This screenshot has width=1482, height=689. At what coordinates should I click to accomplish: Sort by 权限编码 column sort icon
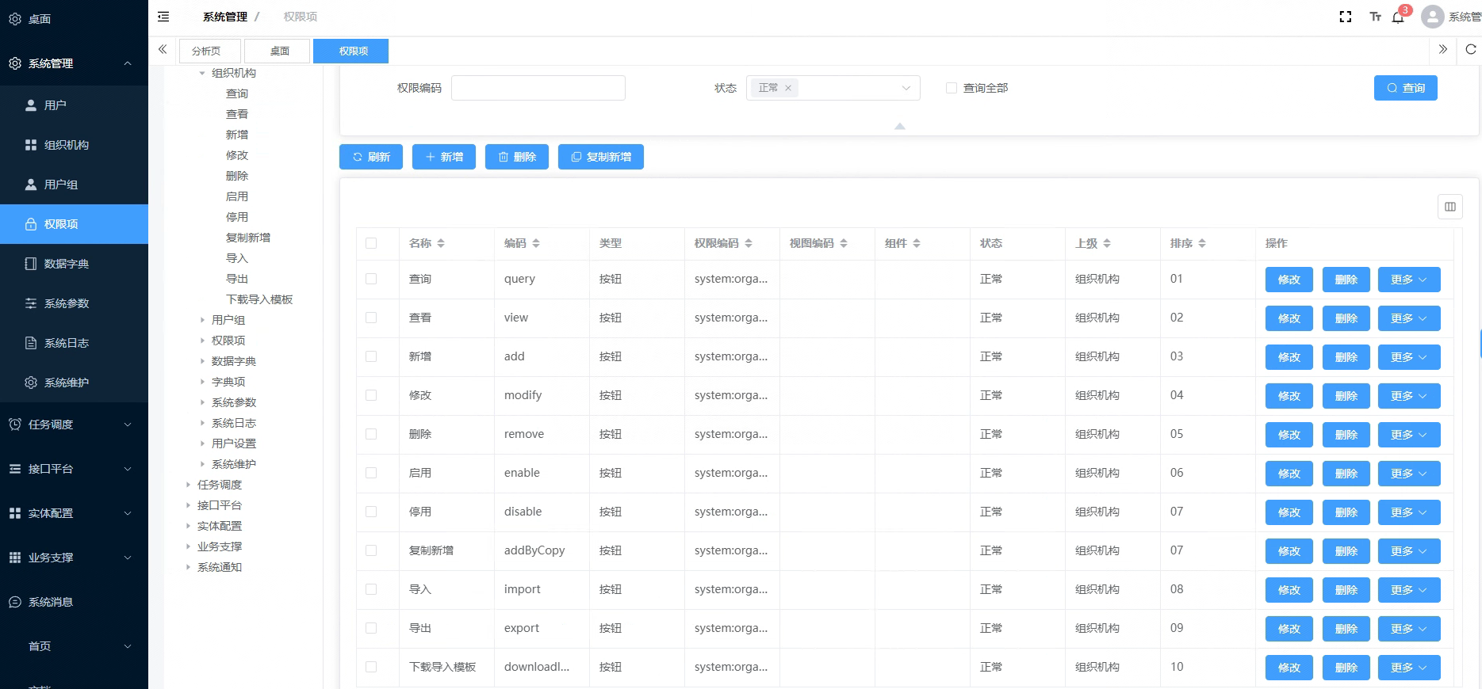click(x=749, y=243)
